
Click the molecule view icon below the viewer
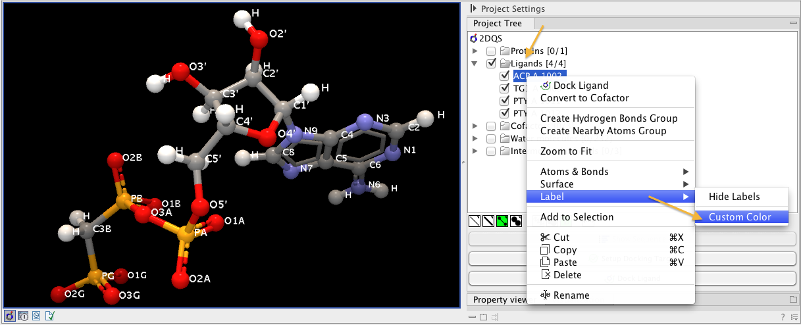click(10, 316)
